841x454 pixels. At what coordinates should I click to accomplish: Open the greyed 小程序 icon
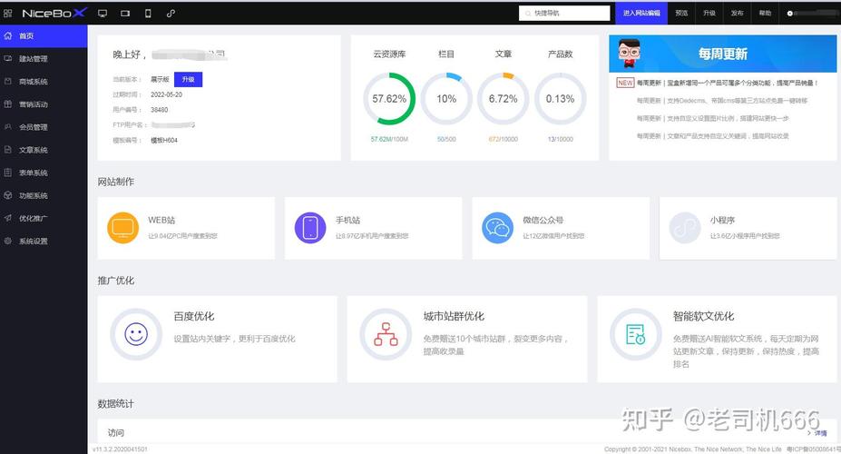[685, 228]
